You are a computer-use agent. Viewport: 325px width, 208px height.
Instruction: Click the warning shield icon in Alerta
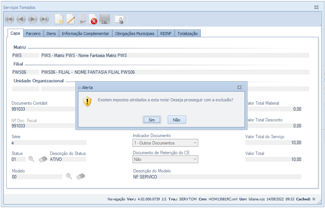[x=87, y=101]
